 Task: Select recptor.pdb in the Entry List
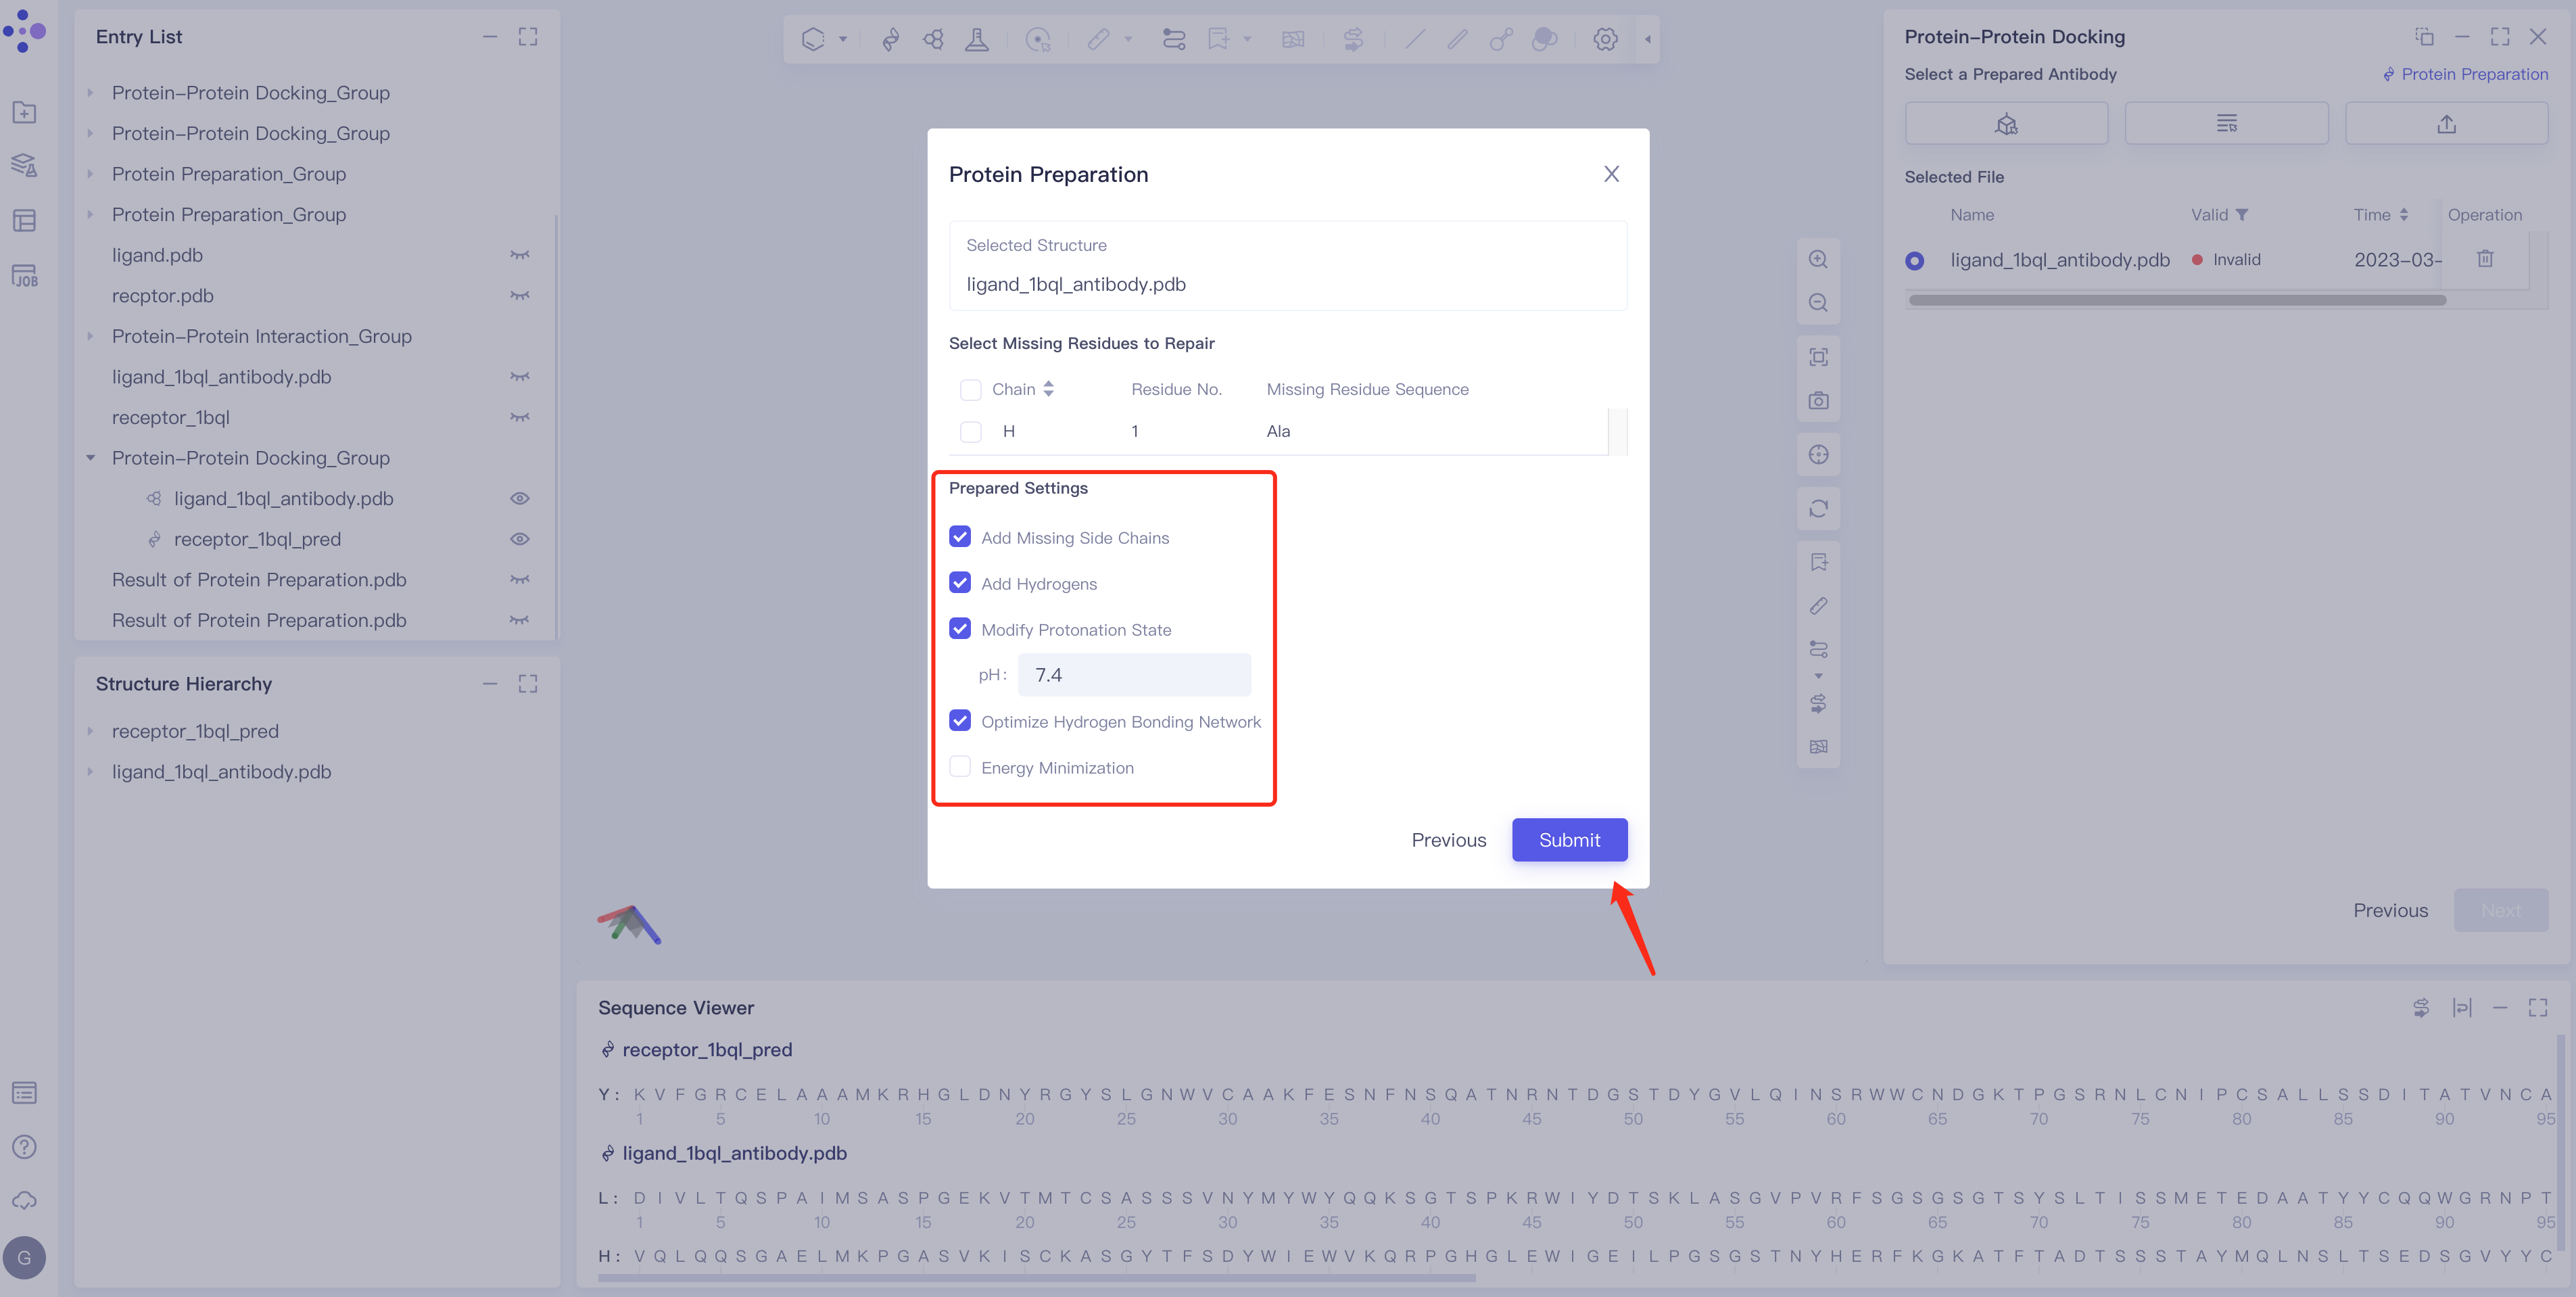click(x=163, y=296)
